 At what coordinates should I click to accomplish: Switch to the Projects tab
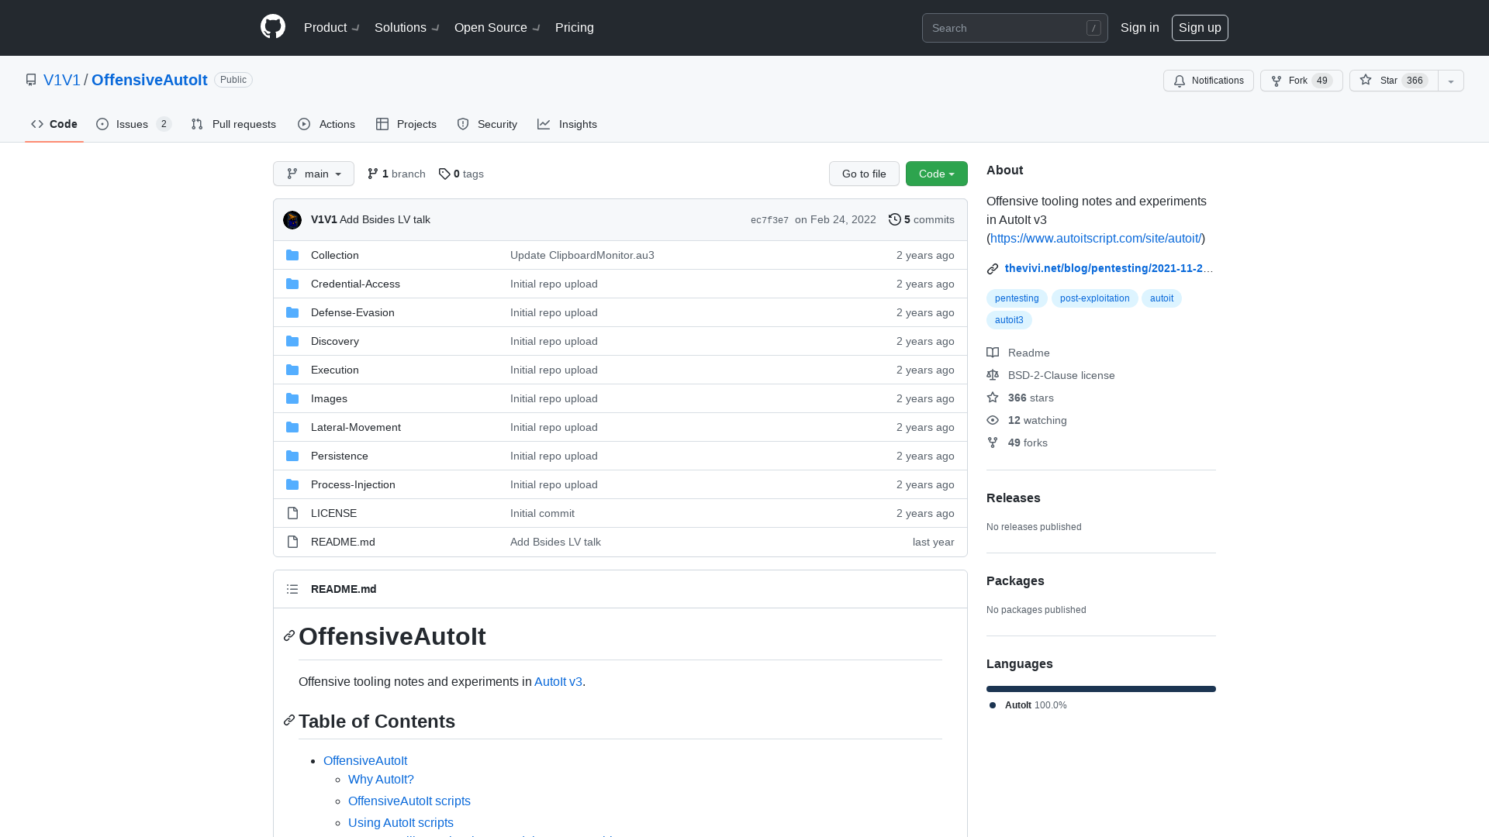pos(406,124)
